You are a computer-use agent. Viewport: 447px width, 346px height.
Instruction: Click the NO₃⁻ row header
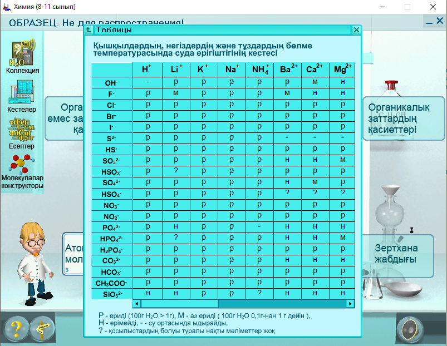click(112, 205)
